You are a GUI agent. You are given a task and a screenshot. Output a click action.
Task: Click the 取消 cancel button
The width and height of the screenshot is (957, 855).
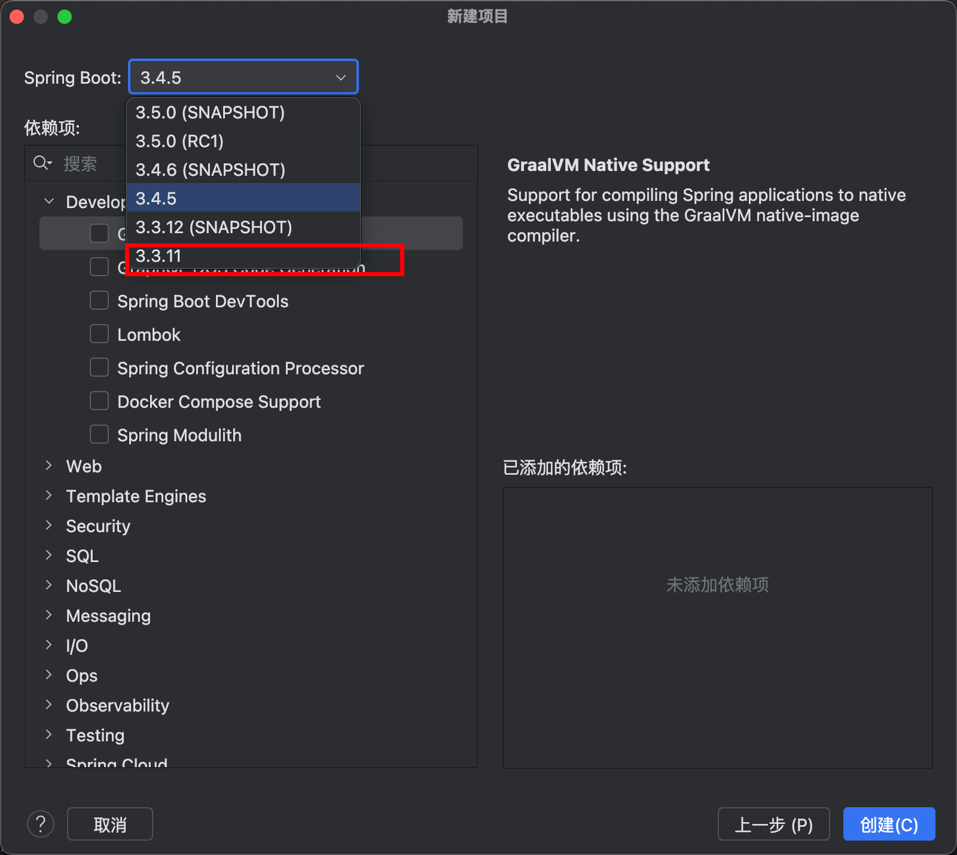tap(110, 825)
